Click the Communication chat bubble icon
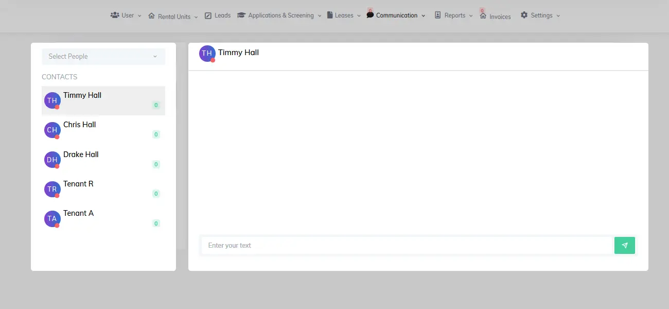This screenshot has width=669, height=309. click(370, 15)
